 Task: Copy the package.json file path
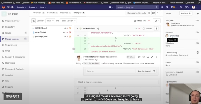tap(98, 29)
